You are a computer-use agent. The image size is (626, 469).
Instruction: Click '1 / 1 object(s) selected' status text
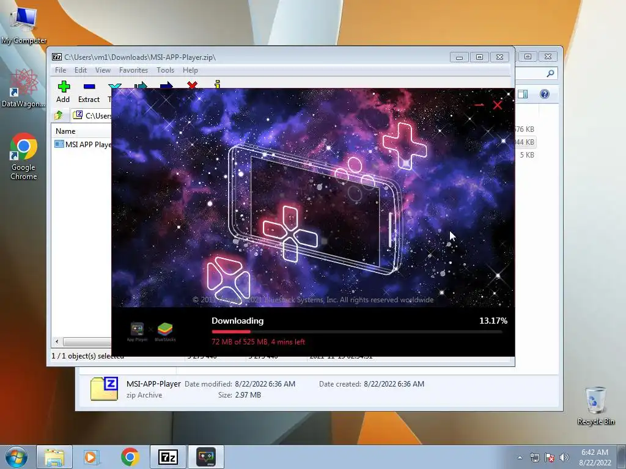tap(87, 356)
